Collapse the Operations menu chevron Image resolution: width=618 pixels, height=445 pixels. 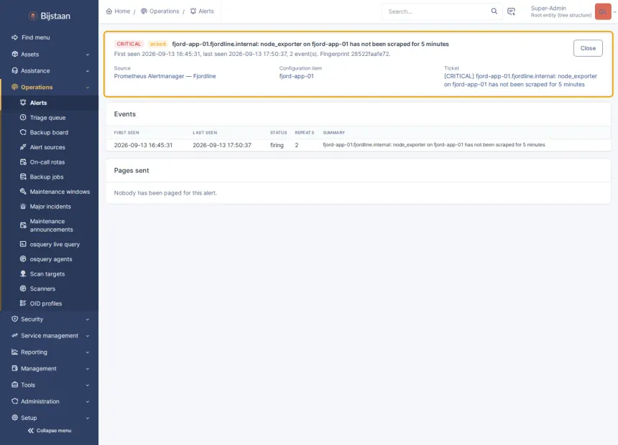(x=88, y=88)
